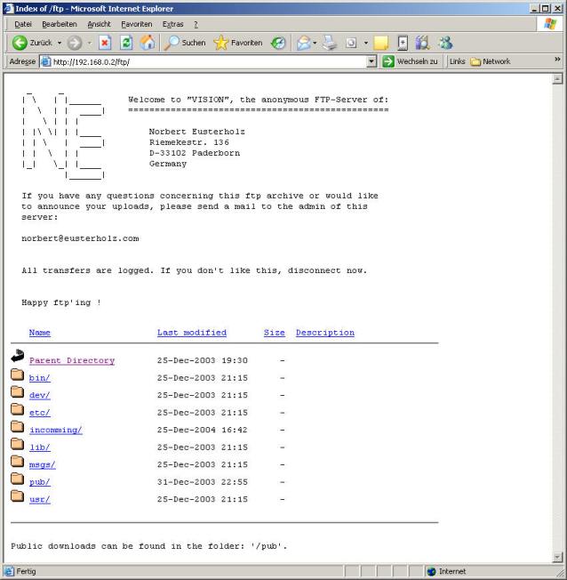Open the Datei menu
The height and width of the screenshot is (580, 567).
point(23,24)
